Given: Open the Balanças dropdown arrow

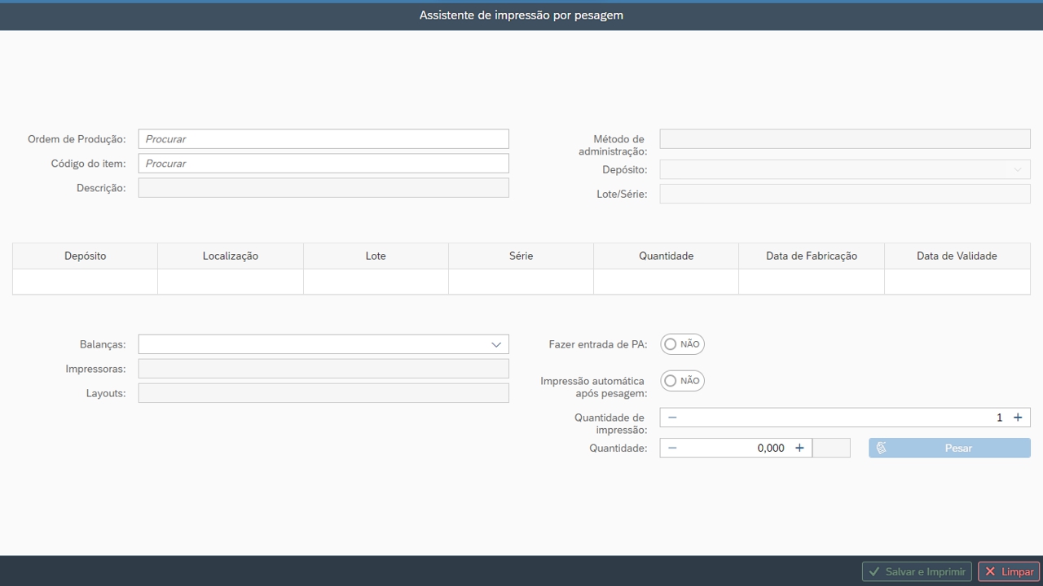Looking at the screenshot, I should 495,344.
